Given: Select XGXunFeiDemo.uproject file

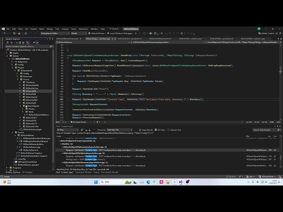Looking at the screenshot, I should (28, 165).
